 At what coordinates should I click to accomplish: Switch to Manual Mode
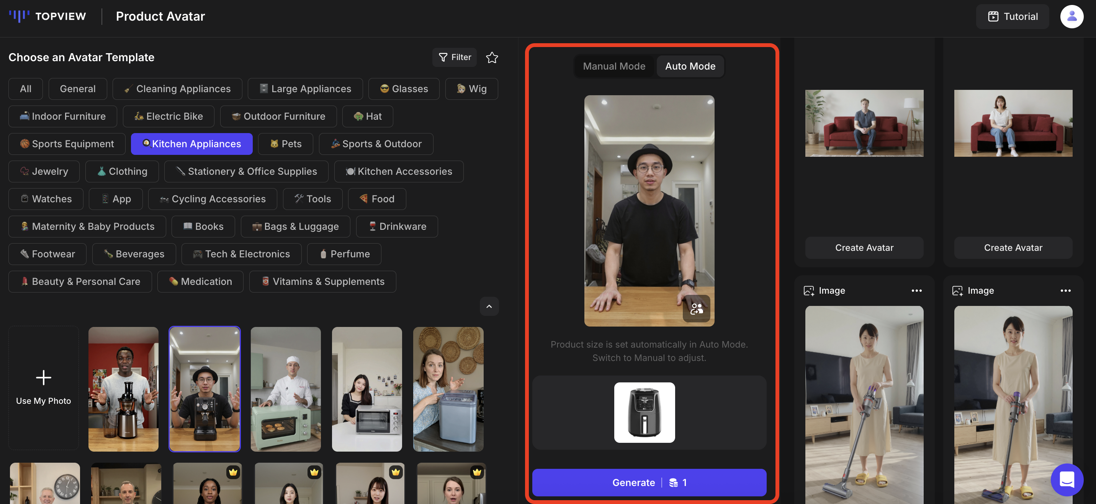[x=613, y=66]
